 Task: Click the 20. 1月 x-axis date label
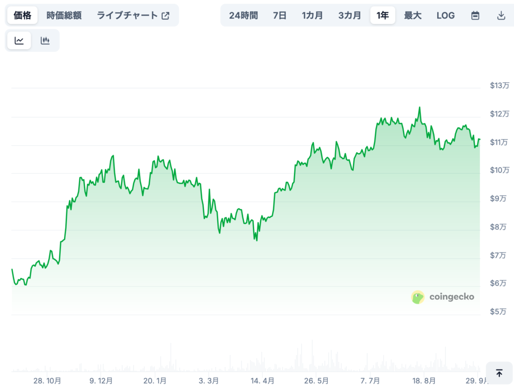click(155, 381)
